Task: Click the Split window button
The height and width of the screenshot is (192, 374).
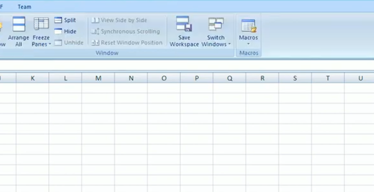Action: [65, 20]
